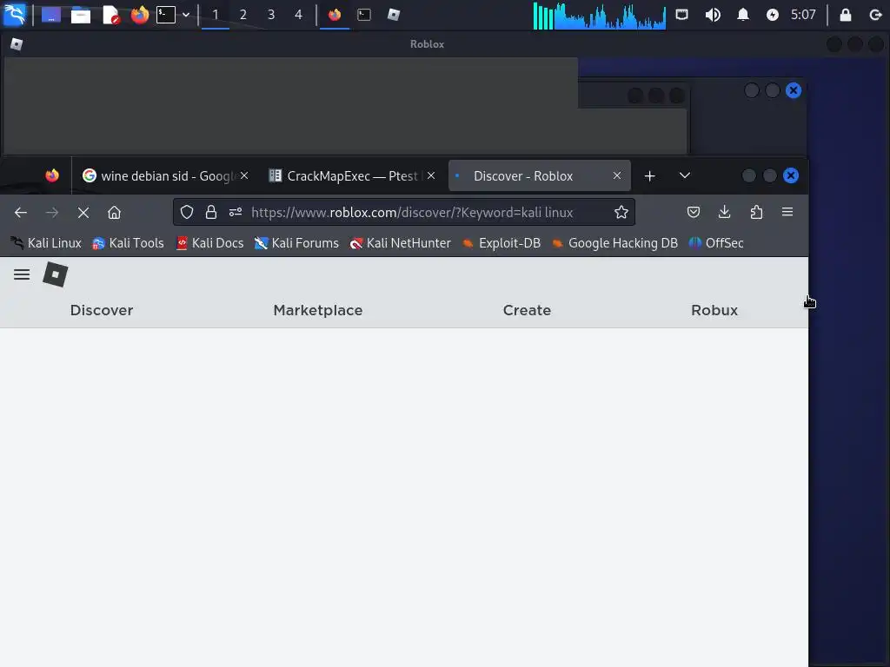Open the Firefox application menu
The height and width of the screenshot is (667, 890).
(787, 212)
